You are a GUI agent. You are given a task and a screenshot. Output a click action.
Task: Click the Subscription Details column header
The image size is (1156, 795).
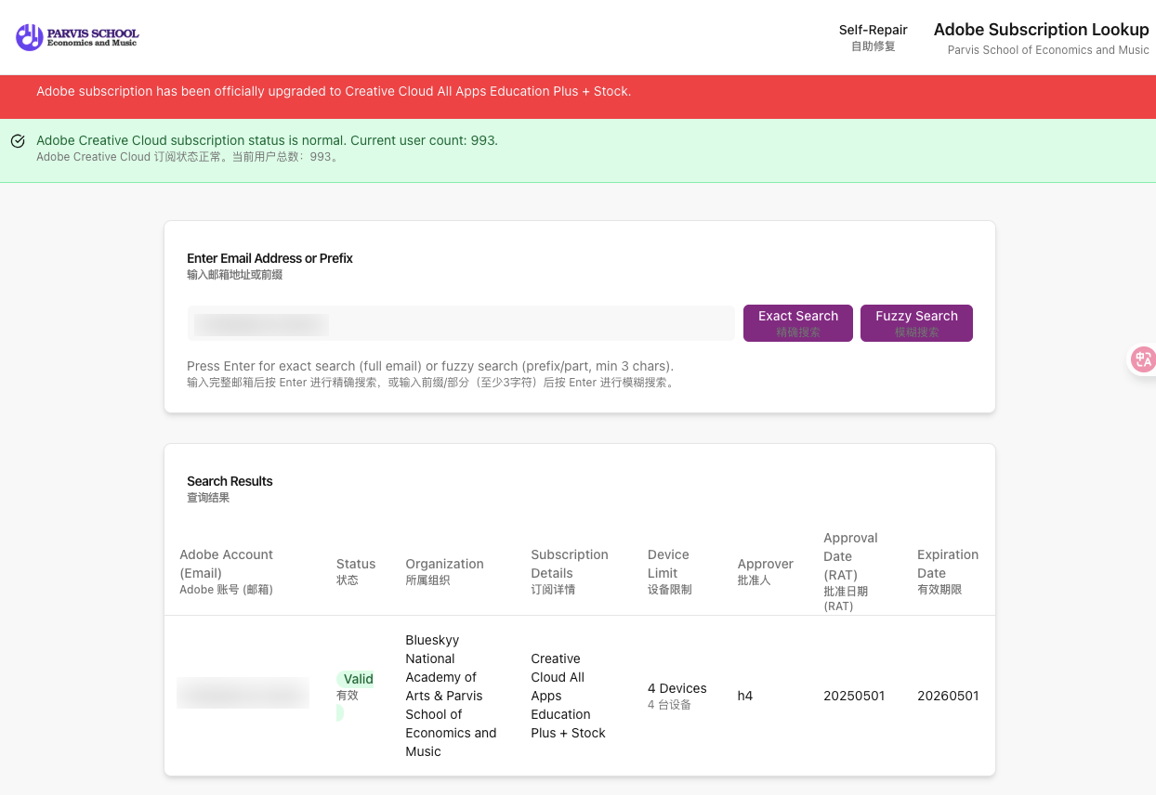tap(570, 570)
